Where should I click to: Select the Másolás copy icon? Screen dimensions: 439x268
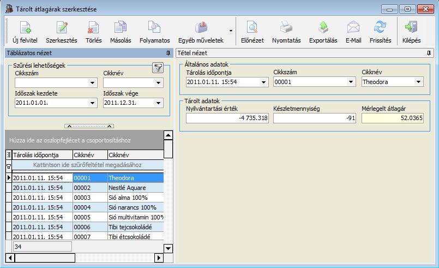pos(121,27)
